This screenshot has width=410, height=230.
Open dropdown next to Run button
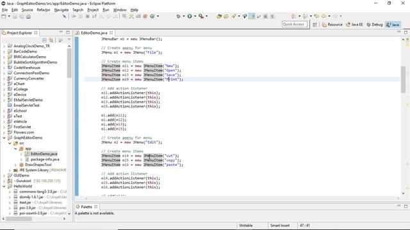click(x=195, y=16)
